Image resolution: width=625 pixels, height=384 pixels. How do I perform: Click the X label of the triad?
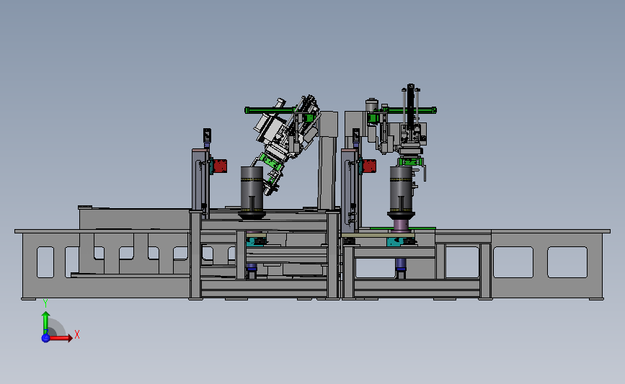[77, 334]
